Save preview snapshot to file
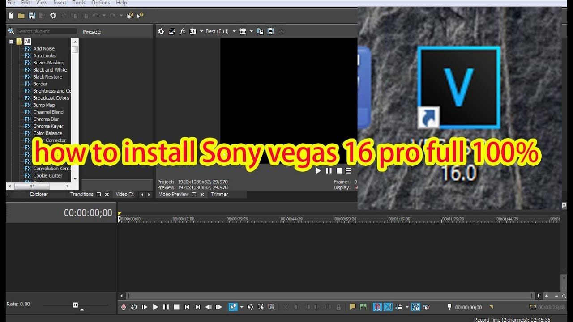 [x=270, y=31]
